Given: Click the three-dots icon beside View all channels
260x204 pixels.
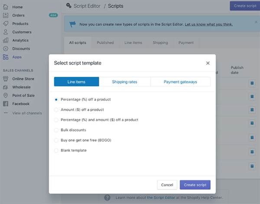Looking at the screenshot, I should point(6,113).
